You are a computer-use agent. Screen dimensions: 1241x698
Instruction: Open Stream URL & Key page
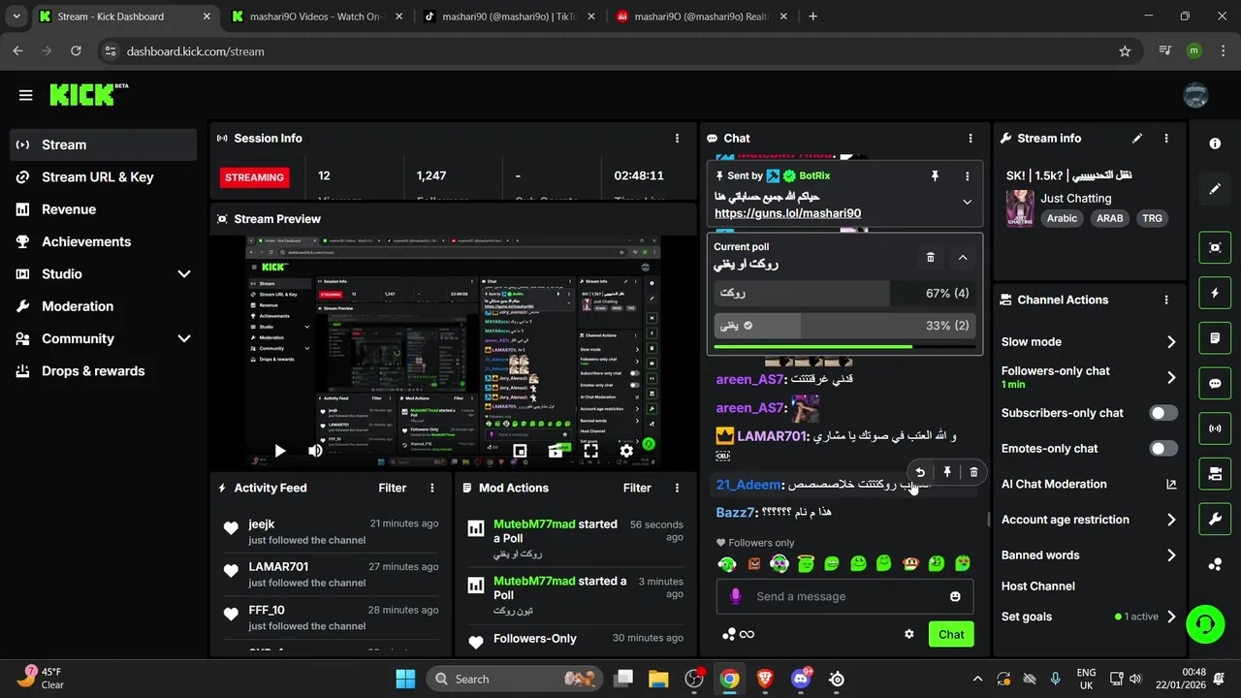pos(103,177)
